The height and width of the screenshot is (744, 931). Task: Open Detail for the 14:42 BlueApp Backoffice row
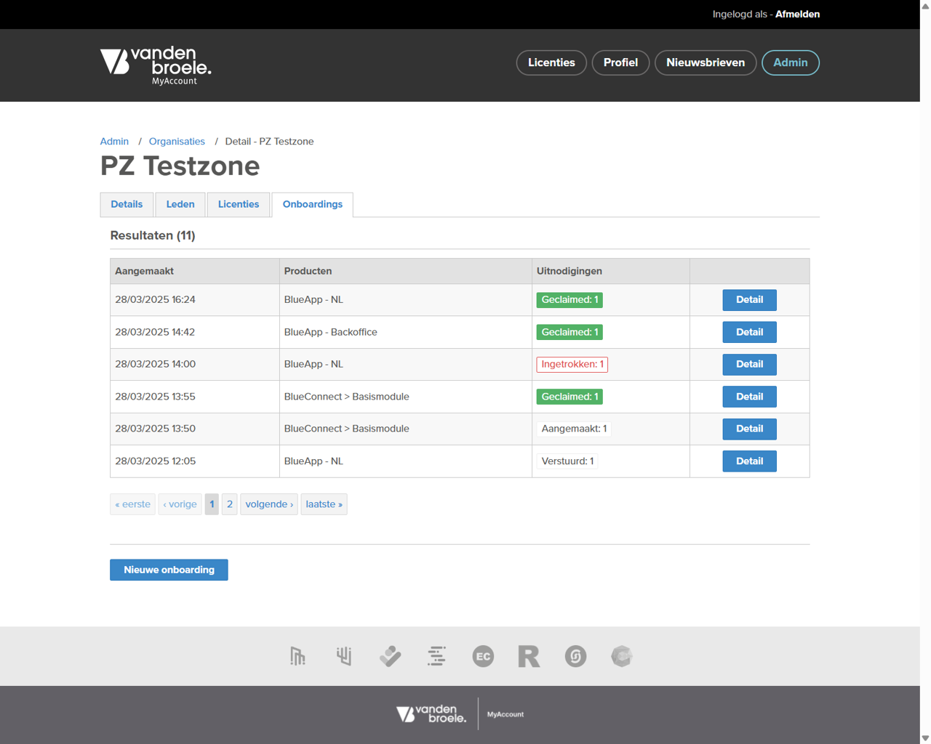coord(749,332)
